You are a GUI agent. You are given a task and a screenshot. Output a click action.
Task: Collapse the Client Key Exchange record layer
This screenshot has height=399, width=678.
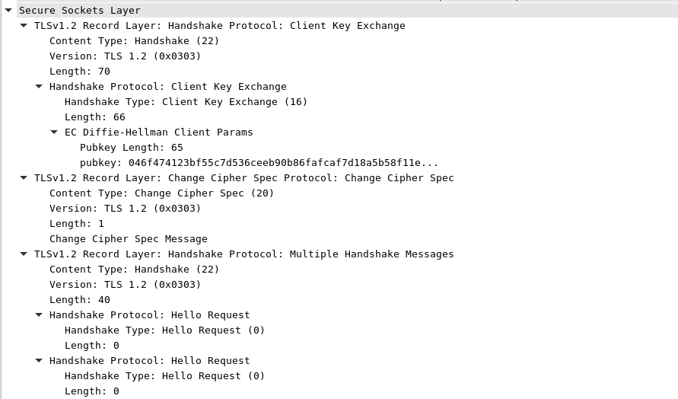pos(24,25)
